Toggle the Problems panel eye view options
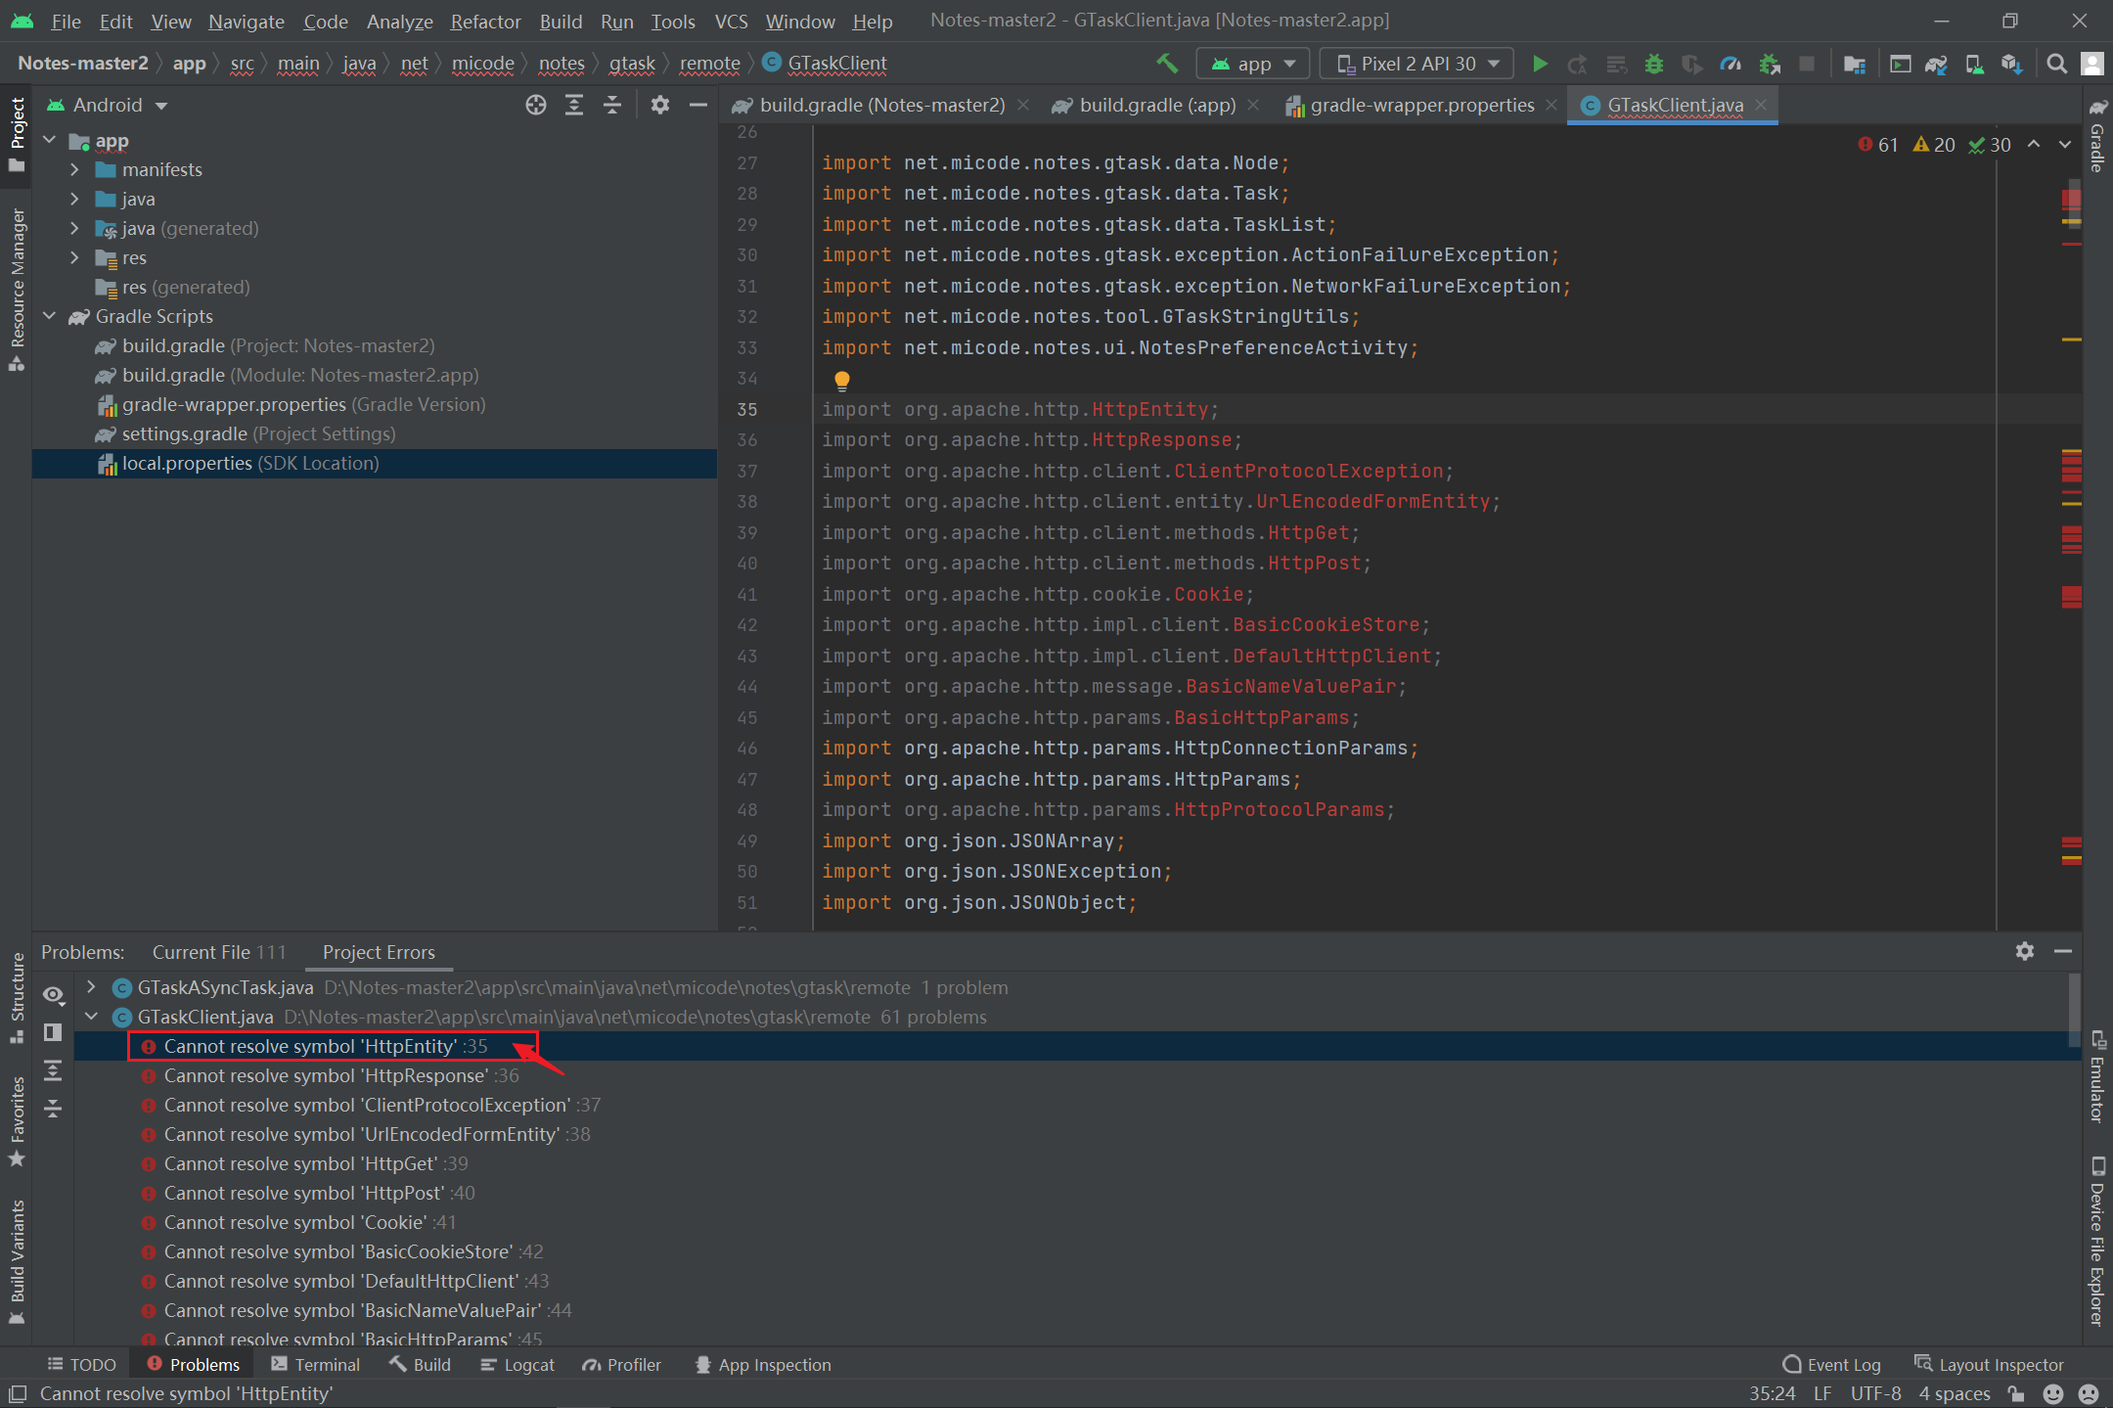This screenshot has height=1408, width=2113. tap(53, 995)
